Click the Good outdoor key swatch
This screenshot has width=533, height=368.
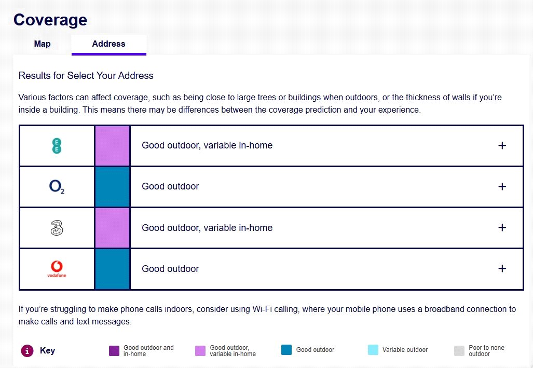point(286,350)
